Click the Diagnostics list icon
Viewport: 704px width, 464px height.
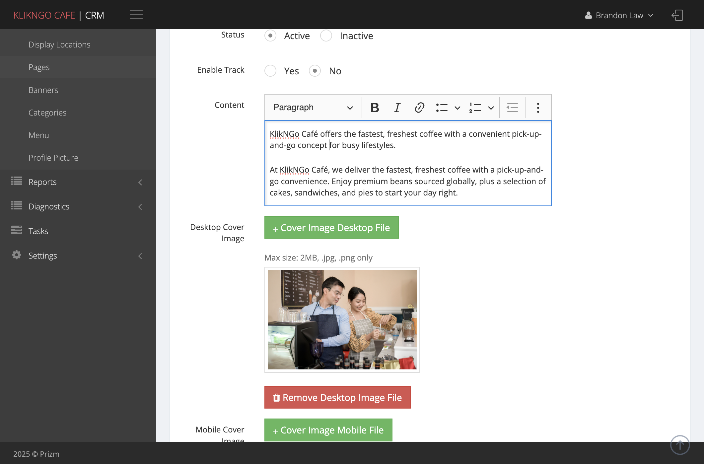click(17, 205)
